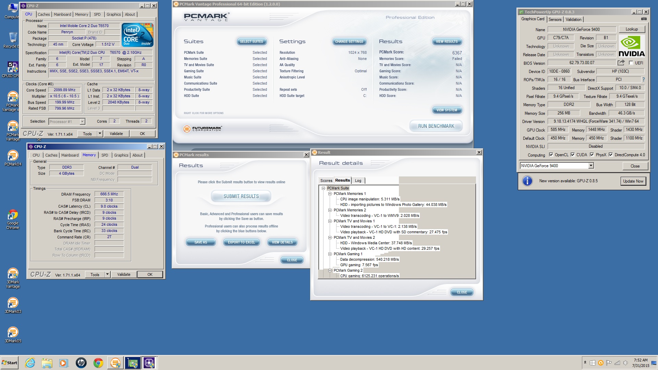Viewport: 658px width, 370px height.
Task: Click the RUN BENCHMARK button
Action: pyautogui.click(x=436, y=126)
